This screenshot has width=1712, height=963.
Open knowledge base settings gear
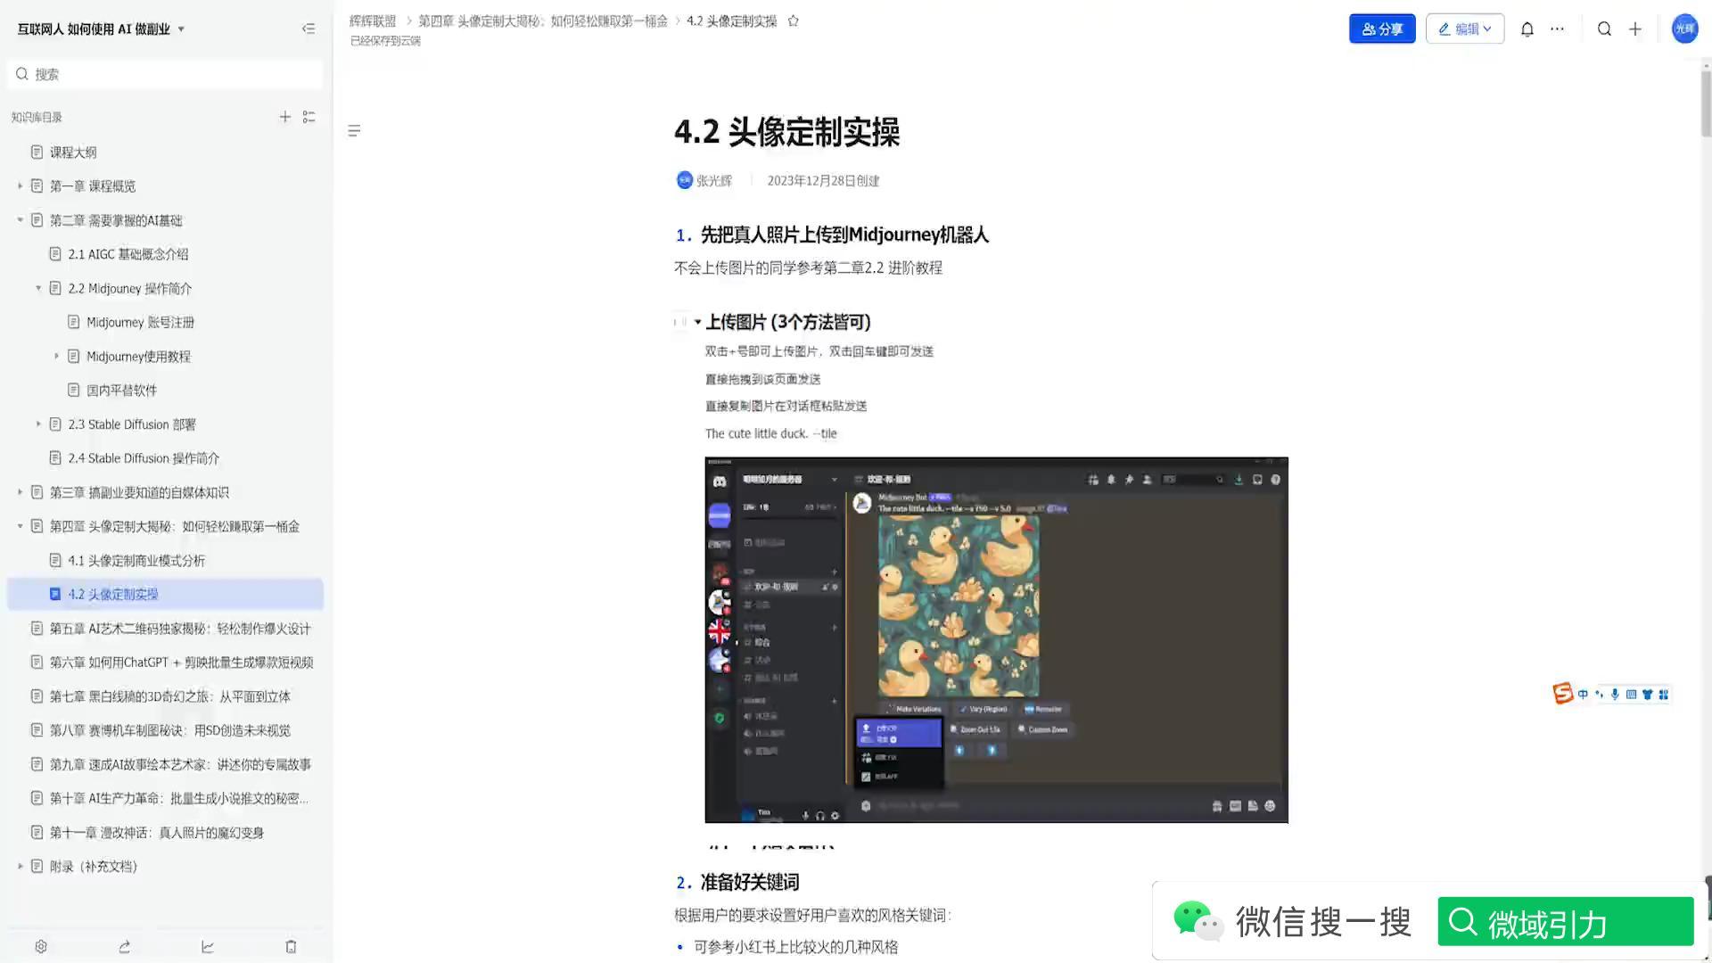pyautogui.click(x=41, y=946)
